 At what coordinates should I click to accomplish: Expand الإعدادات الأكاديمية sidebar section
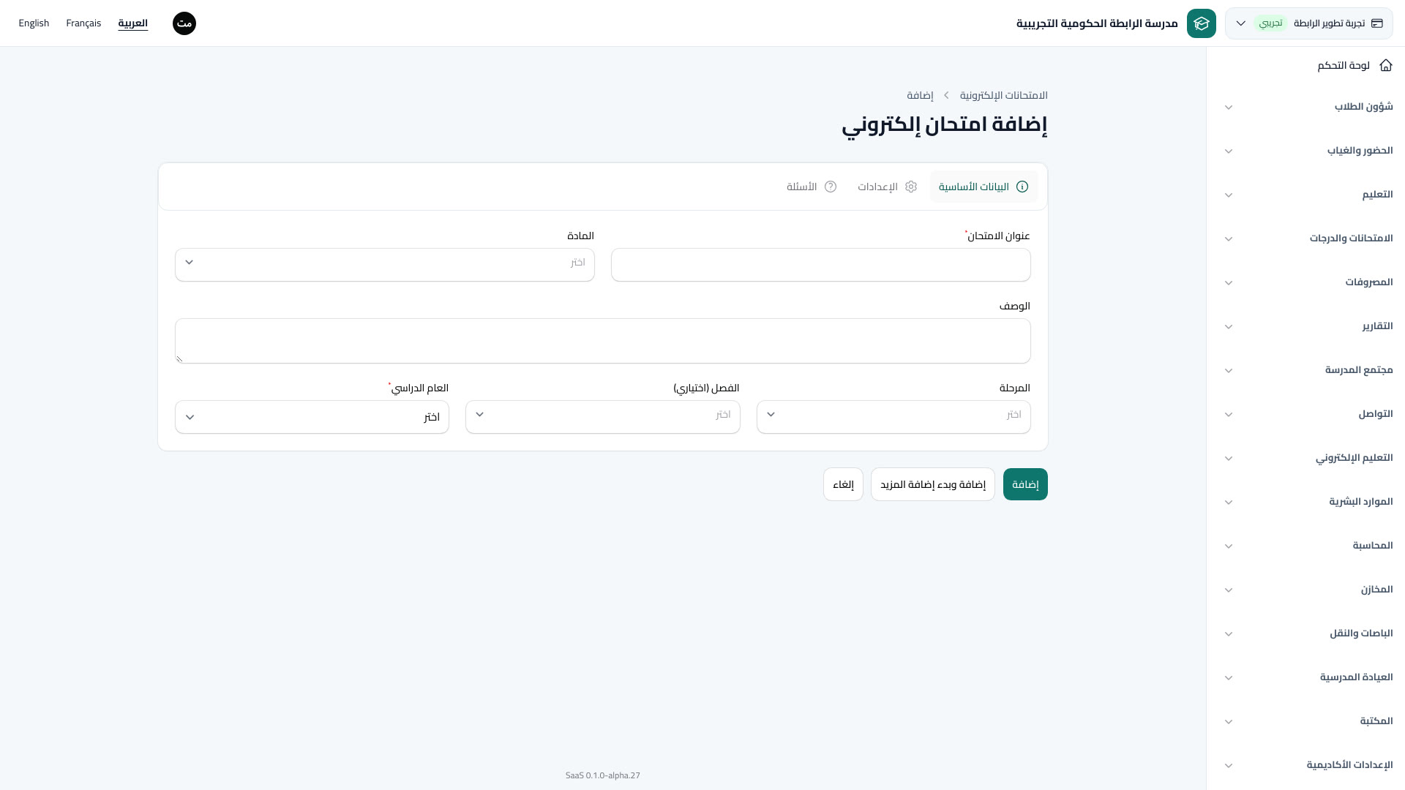coord(1308,765)
